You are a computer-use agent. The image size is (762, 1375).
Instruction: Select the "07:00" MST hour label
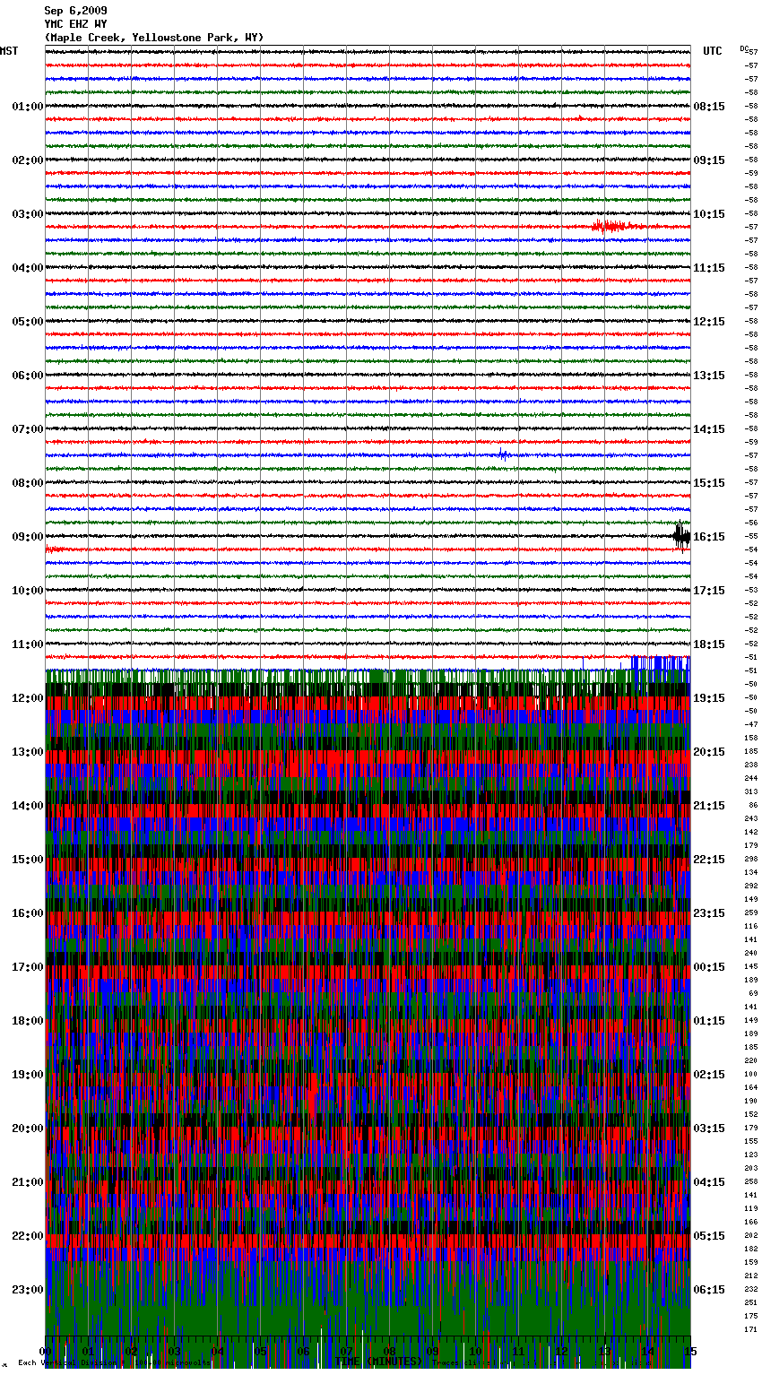(x=28, y=429)
